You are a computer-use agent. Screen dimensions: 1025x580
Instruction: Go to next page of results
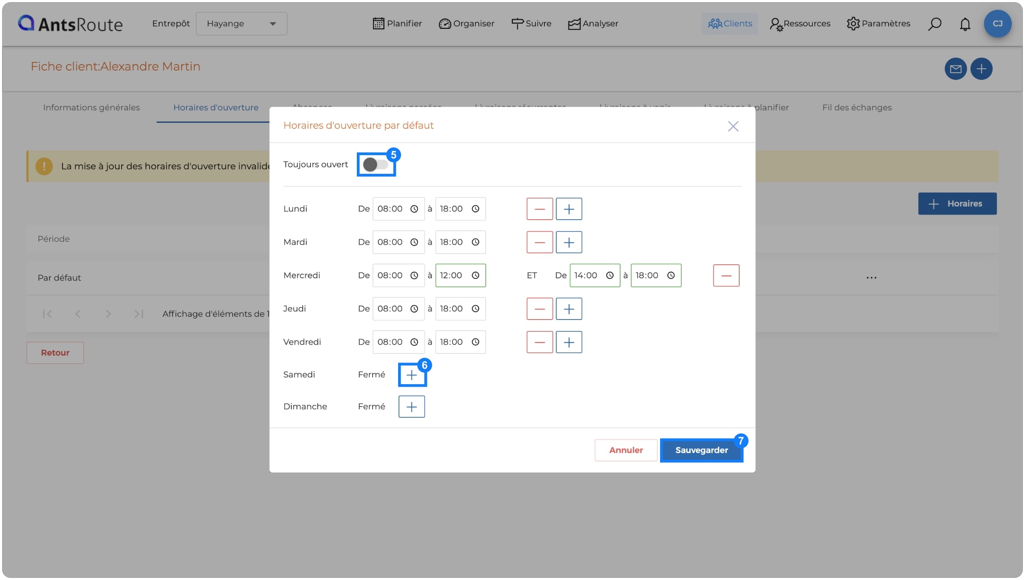pyautogui.click(x=108, y=314)
